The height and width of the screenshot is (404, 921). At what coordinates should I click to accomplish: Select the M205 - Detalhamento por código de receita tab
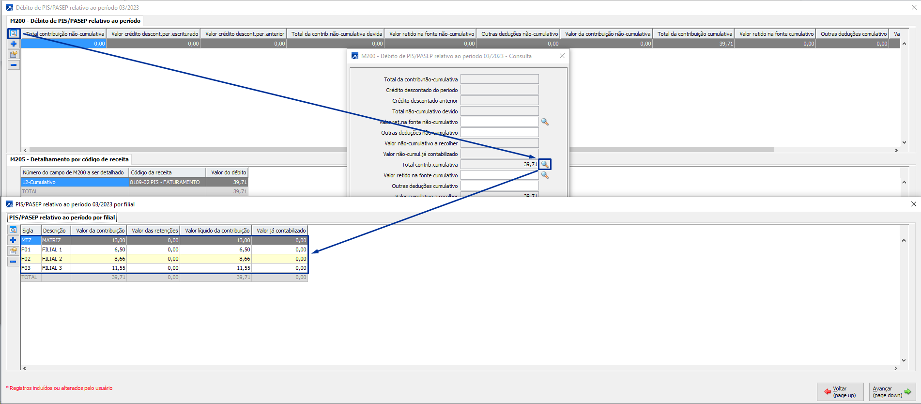[69, 159]
